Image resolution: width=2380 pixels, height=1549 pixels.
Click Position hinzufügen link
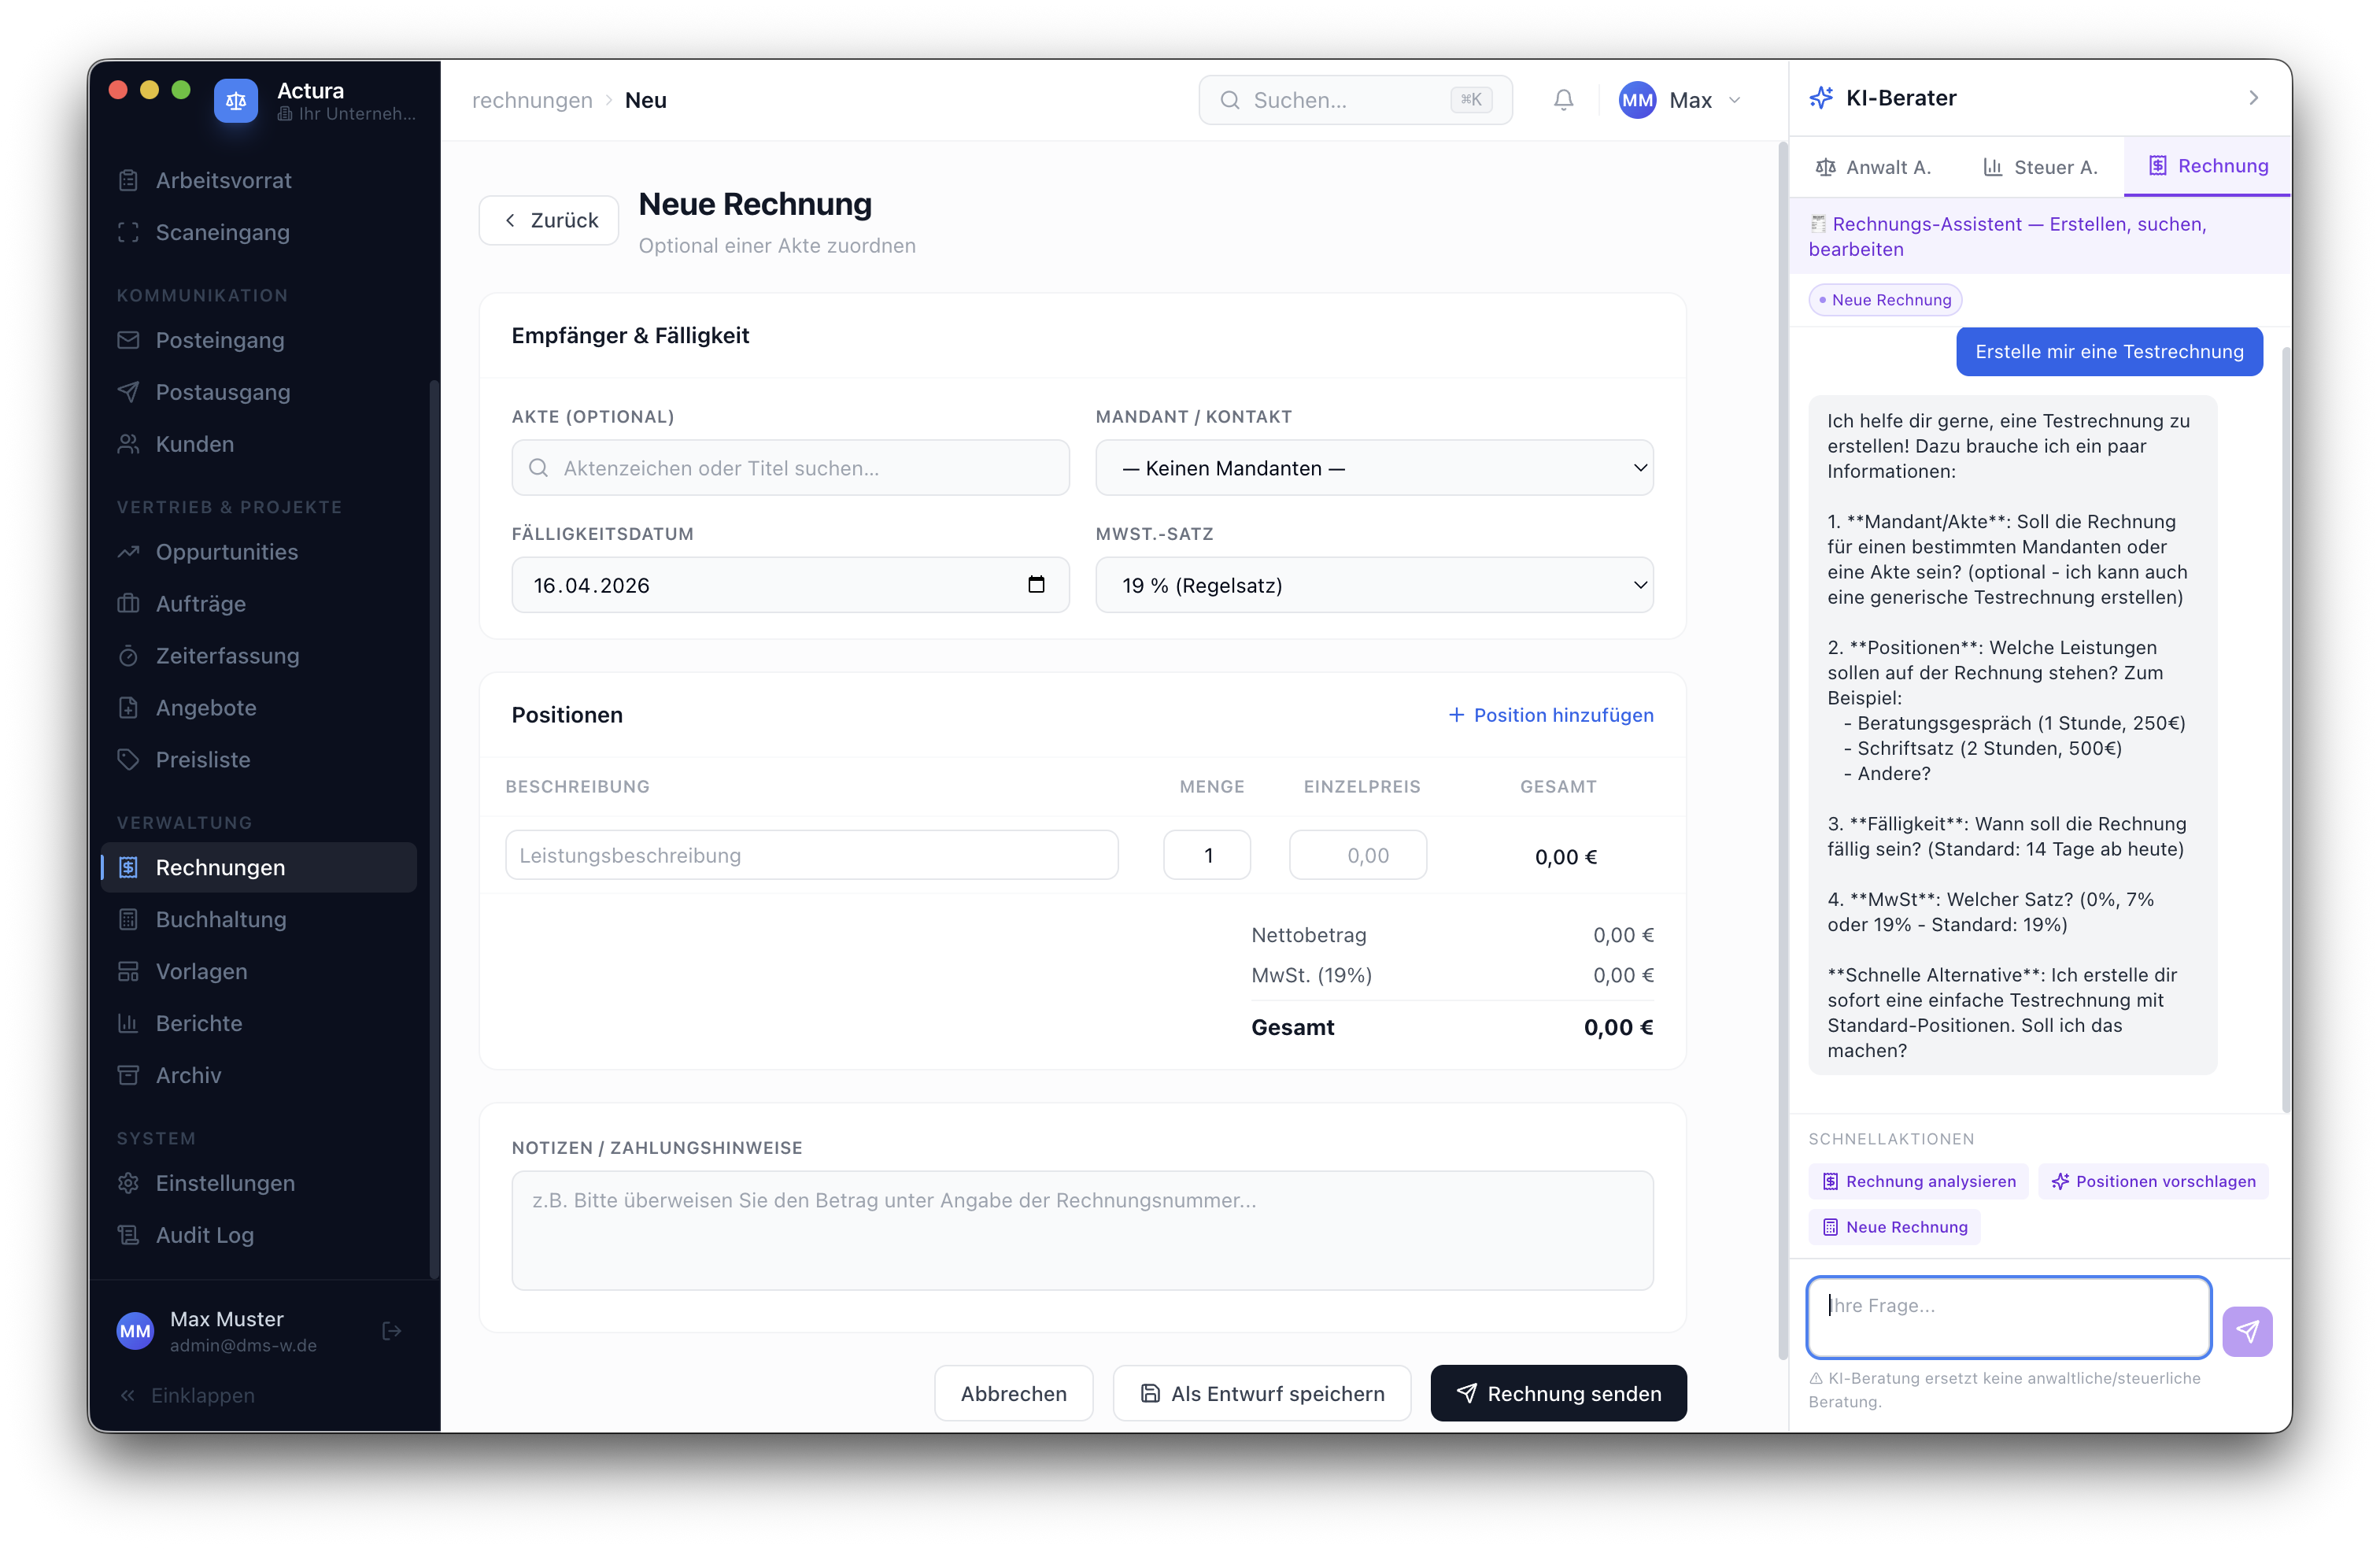1551,715
